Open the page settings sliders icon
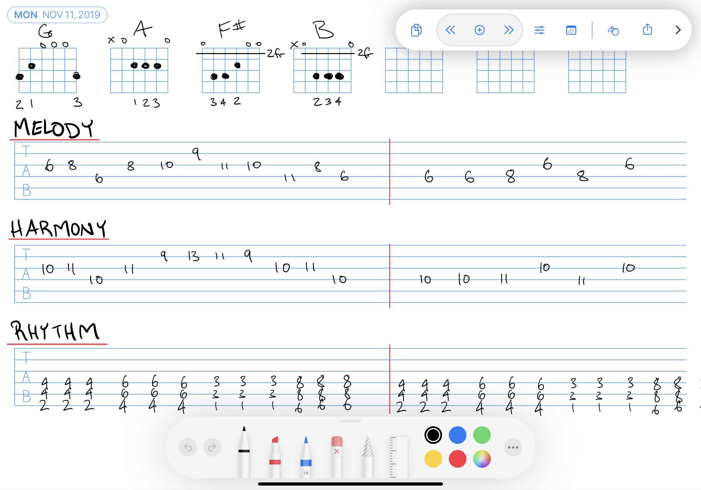The height and width of the screenshot is (490, 701). pos(540,30)
